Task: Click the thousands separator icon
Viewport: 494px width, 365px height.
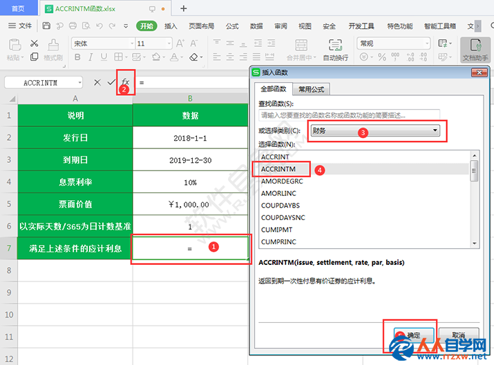Action: click(x=395, y=57)
